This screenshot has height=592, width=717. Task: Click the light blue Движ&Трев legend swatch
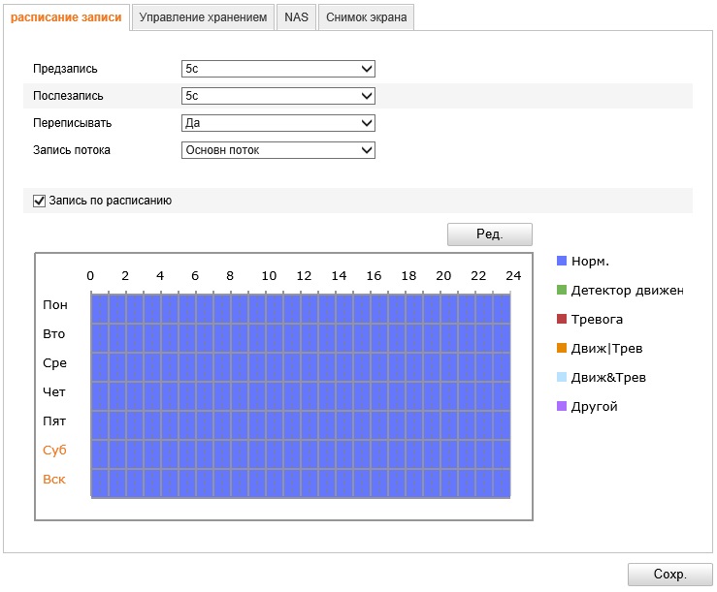pos(562,377)
